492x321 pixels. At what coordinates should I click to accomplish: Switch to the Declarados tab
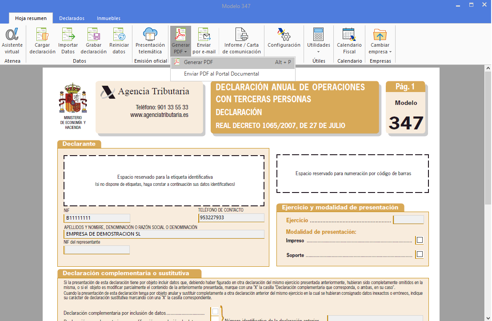click(x=72, y=18)
